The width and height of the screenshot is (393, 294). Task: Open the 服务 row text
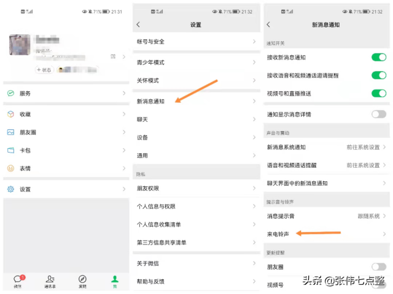(x=25, y=94)
